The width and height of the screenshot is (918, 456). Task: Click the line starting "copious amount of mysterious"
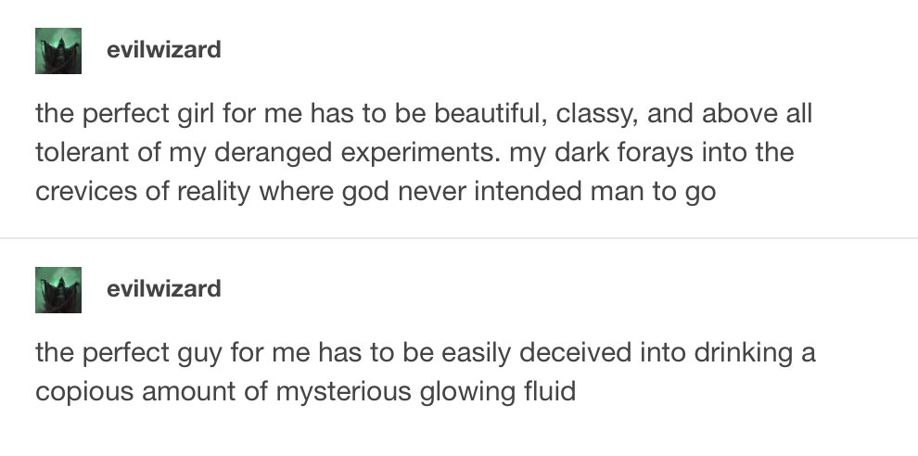[x=306, y=392]
